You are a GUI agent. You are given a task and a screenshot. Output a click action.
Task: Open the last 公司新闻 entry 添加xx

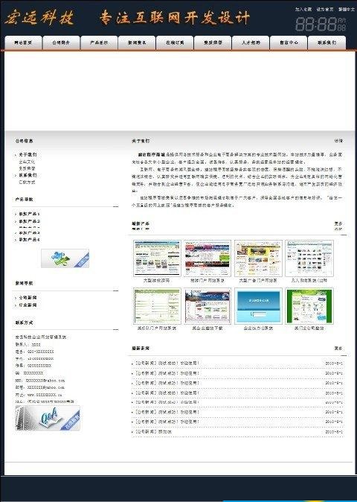point(153,432)
